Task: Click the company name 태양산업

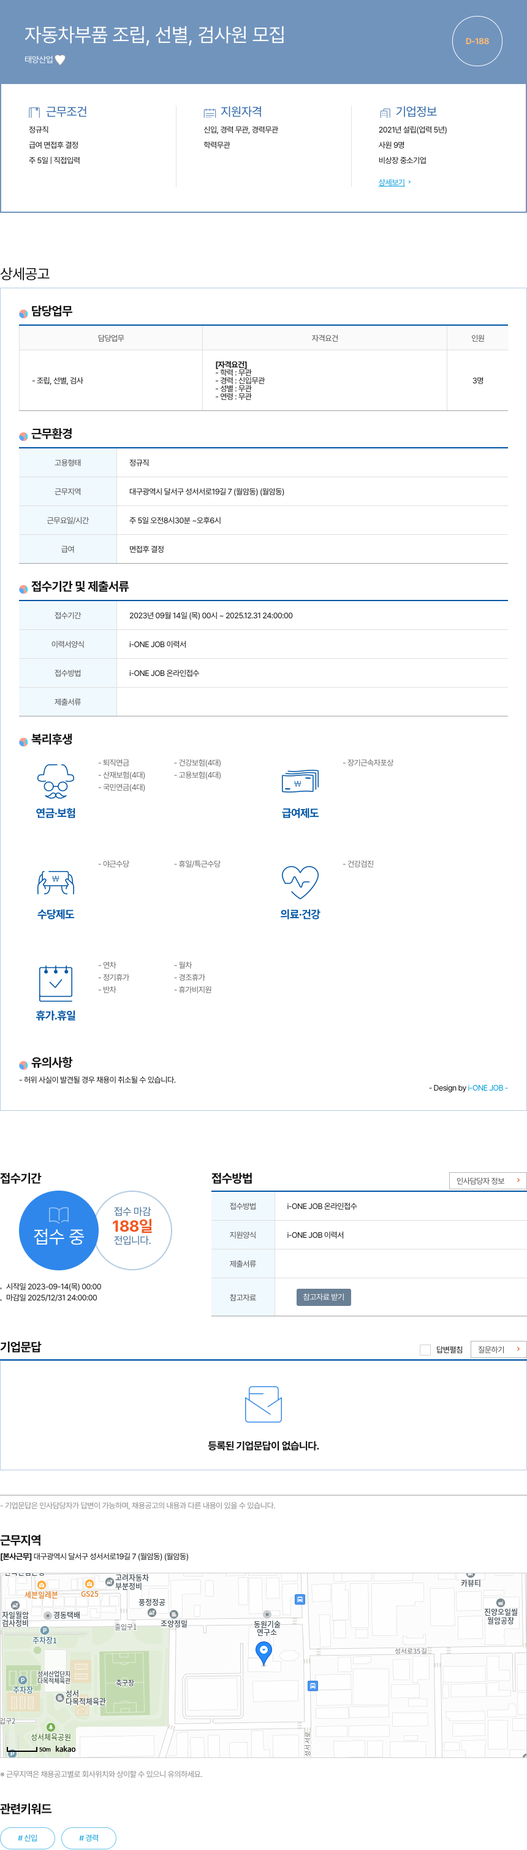Action: tap(39, 59)
